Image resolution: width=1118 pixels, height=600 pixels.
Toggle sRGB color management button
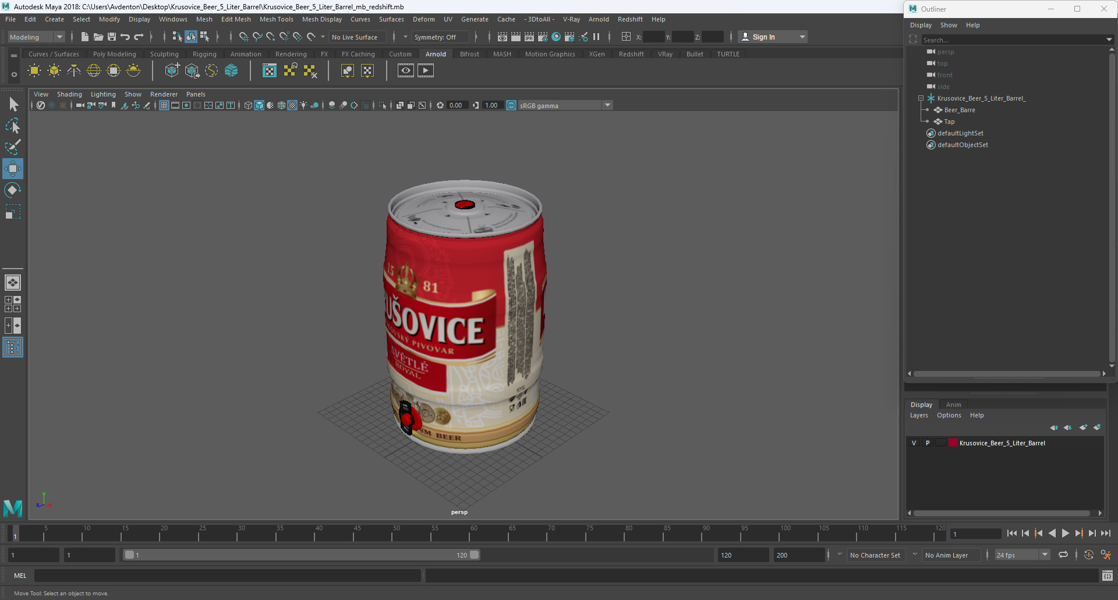511,105
